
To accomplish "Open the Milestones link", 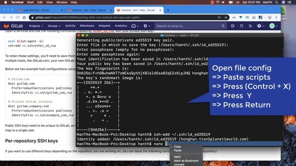I will [87, 26].
